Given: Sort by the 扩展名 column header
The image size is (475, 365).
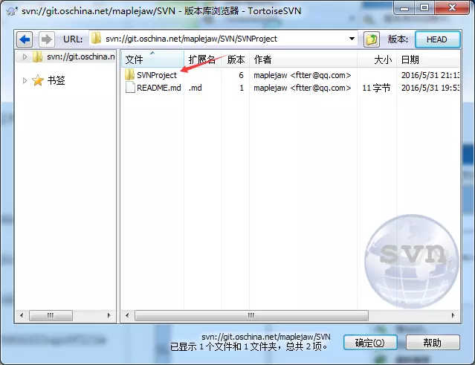Looking at the screenshot, I should pyautogui.click(x=202, y=59).
